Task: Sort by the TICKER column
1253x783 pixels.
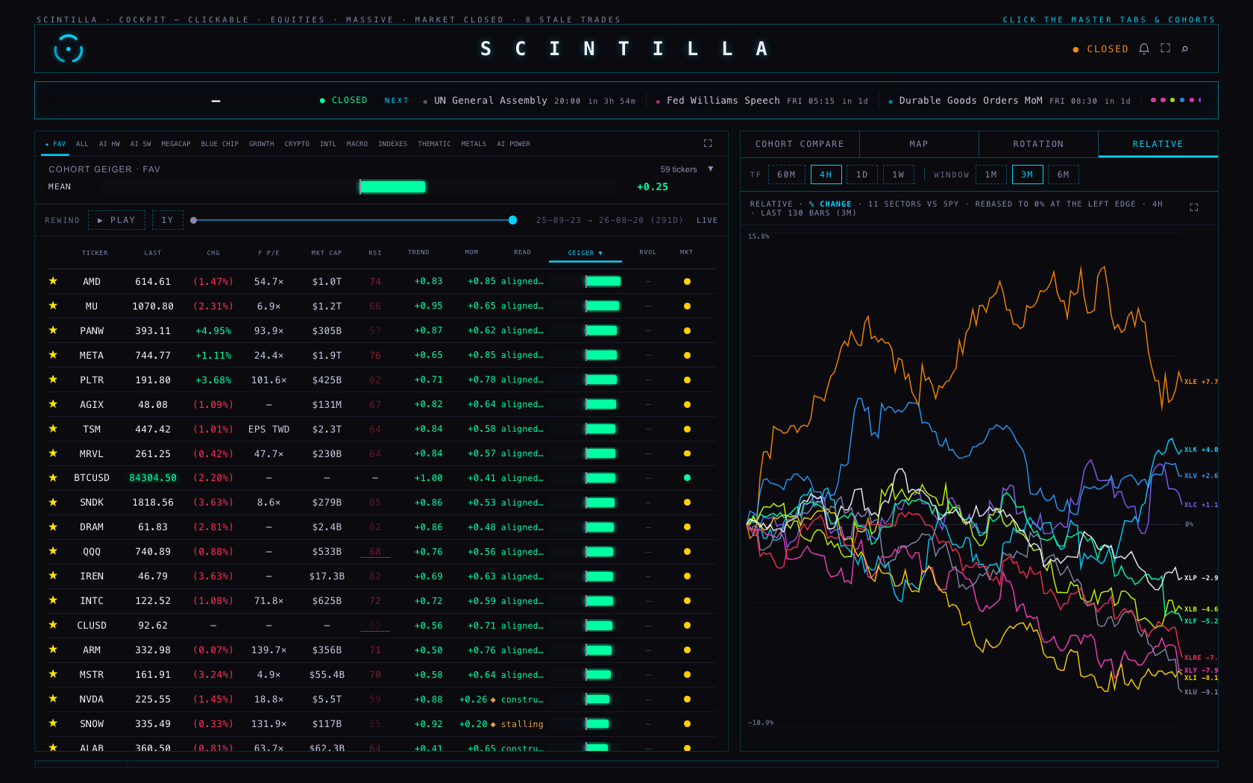Action: pyautogui.click(x=95, y=253)
